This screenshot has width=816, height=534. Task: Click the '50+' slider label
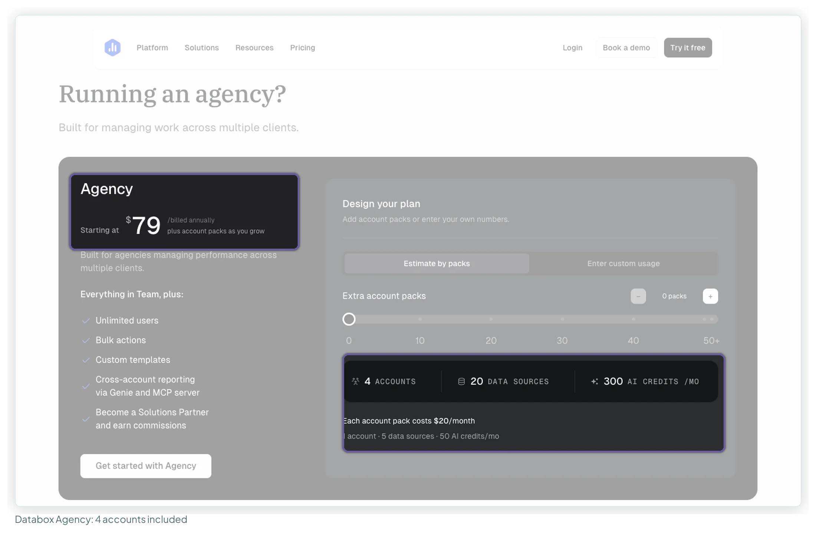coord(711,341)
